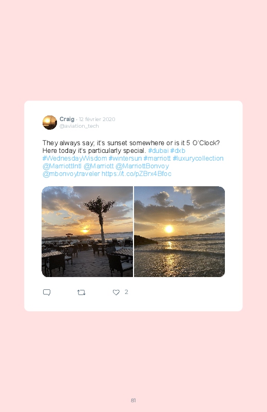Click the date 12 février 2020
This screenshot has width=267, height=412.
[x=97, y=119]
